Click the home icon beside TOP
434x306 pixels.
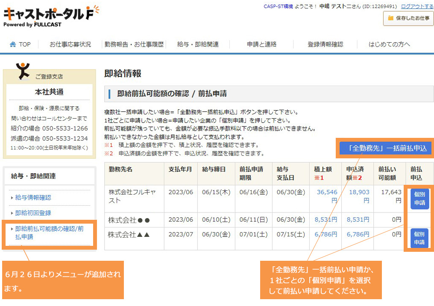pos(13,44)
